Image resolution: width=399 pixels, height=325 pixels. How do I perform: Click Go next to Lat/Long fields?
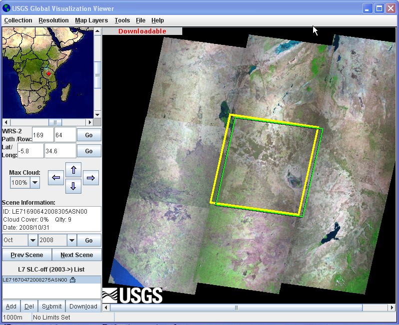click(89, 151)
